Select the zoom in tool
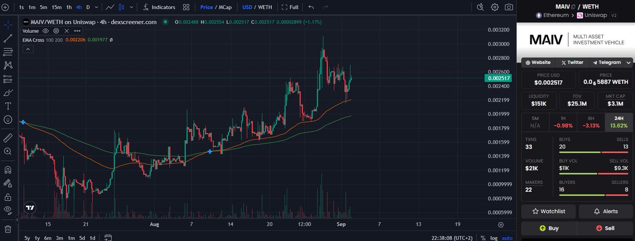 click(8, 151)
